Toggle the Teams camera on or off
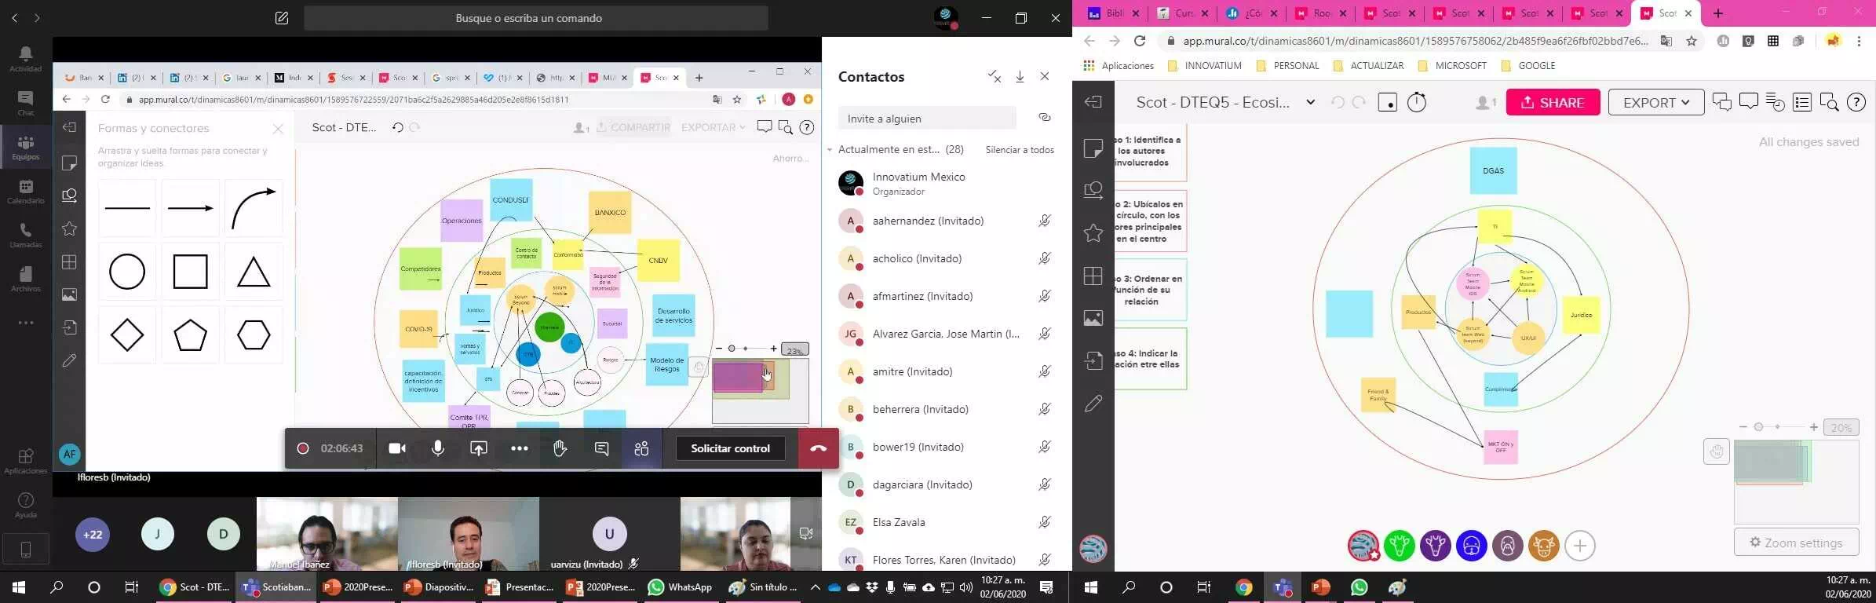Viewport: 1876px width, 603px height. point(397,448)
